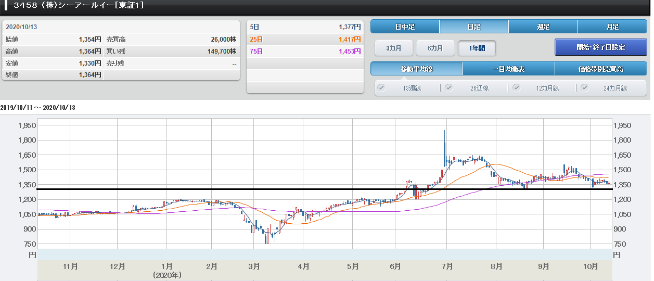The image size is (654, 281).
Task: Click the stock title 3458 (株)シーアールイー[東証1]
Action: click(79, 6)
